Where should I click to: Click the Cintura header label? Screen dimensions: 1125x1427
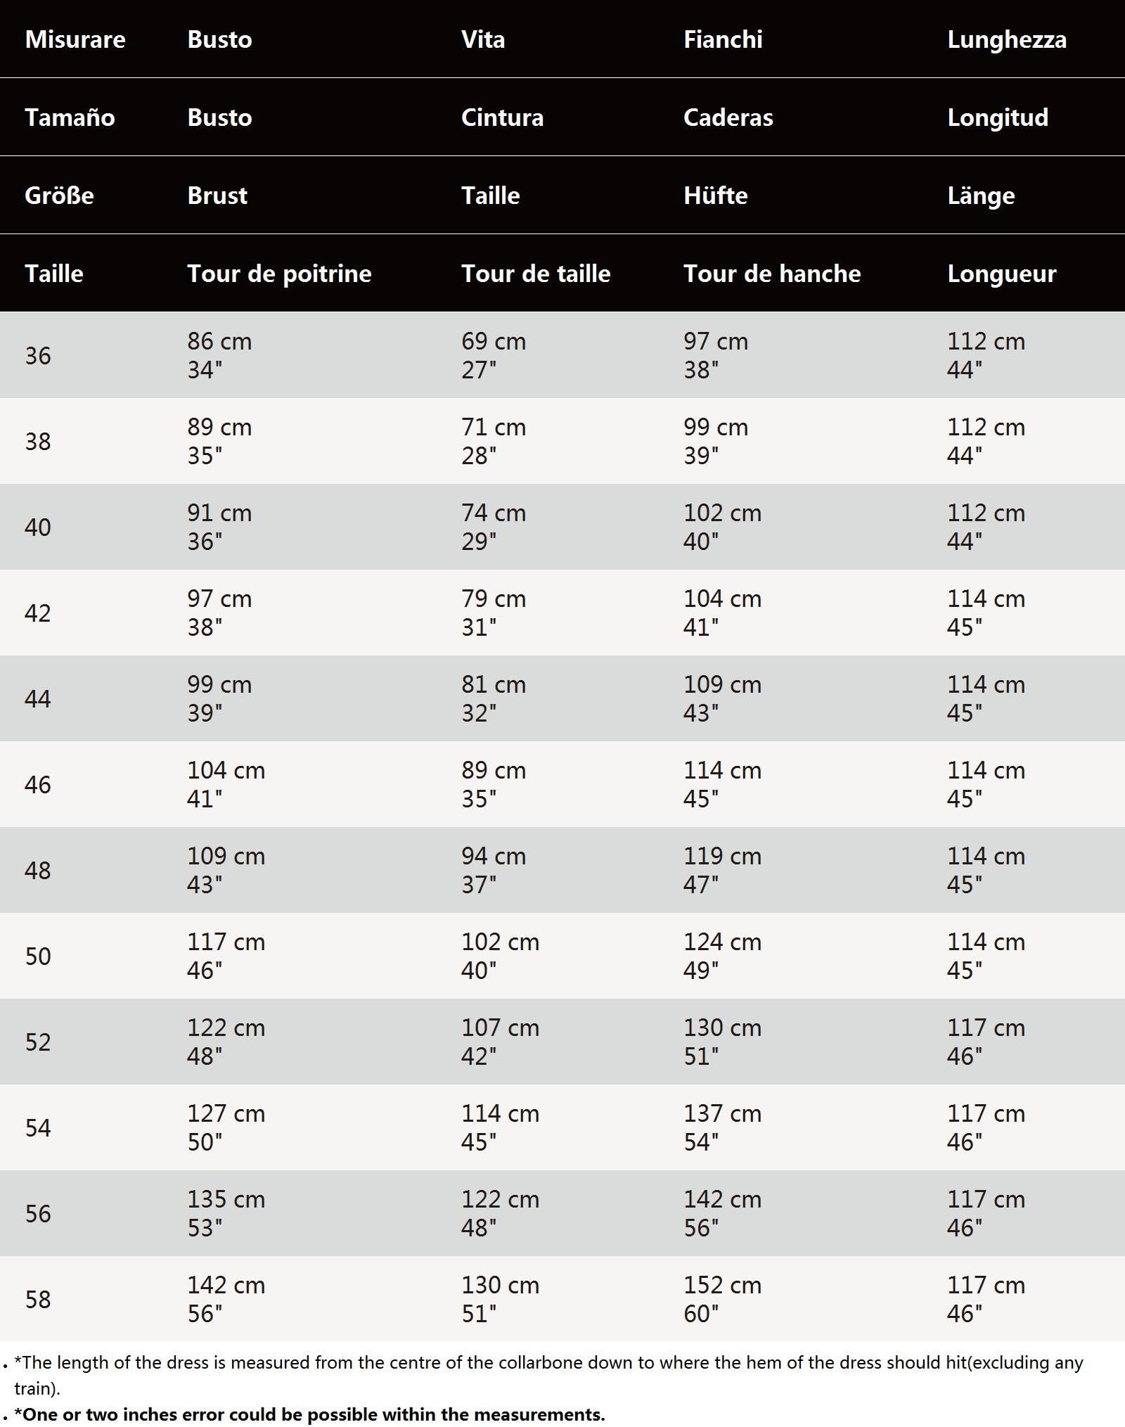[502, 117]
